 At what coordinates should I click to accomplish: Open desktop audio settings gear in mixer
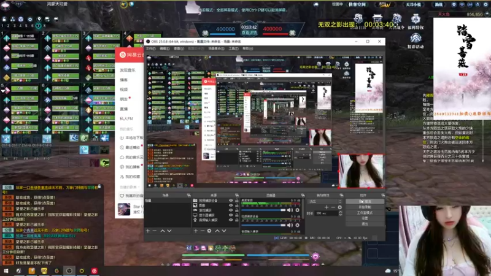point(297,210)
